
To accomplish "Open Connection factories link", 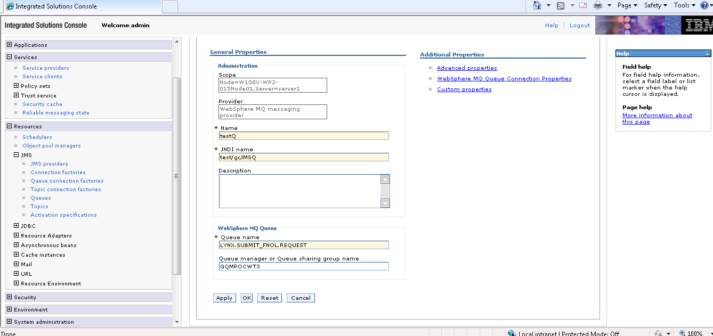I will click(x=58, y=173).
